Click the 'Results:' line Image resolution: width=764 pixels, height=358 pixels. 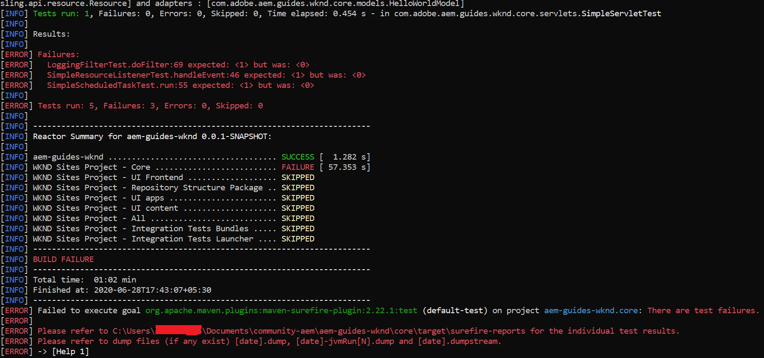click(51, 34)
